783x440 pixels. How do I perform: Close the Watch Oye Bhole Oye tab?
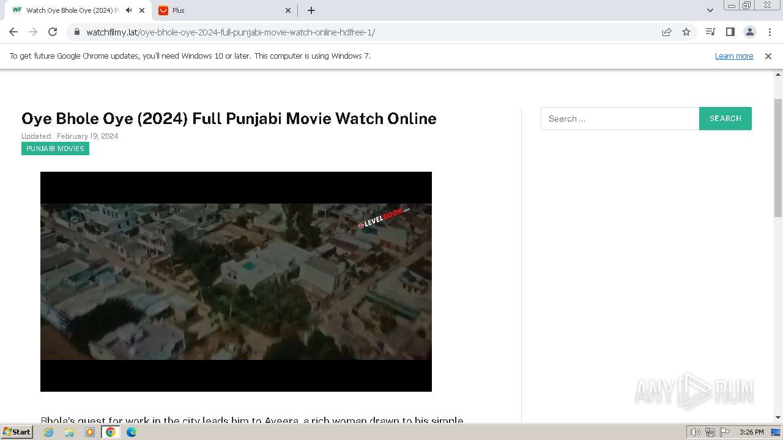[142, 10]
